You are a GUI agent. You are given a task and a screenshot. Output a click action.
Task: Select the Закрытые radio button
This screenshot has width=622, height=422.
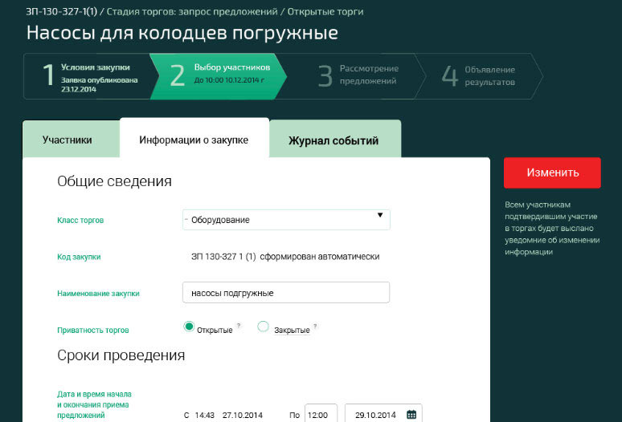pos(263,327)
